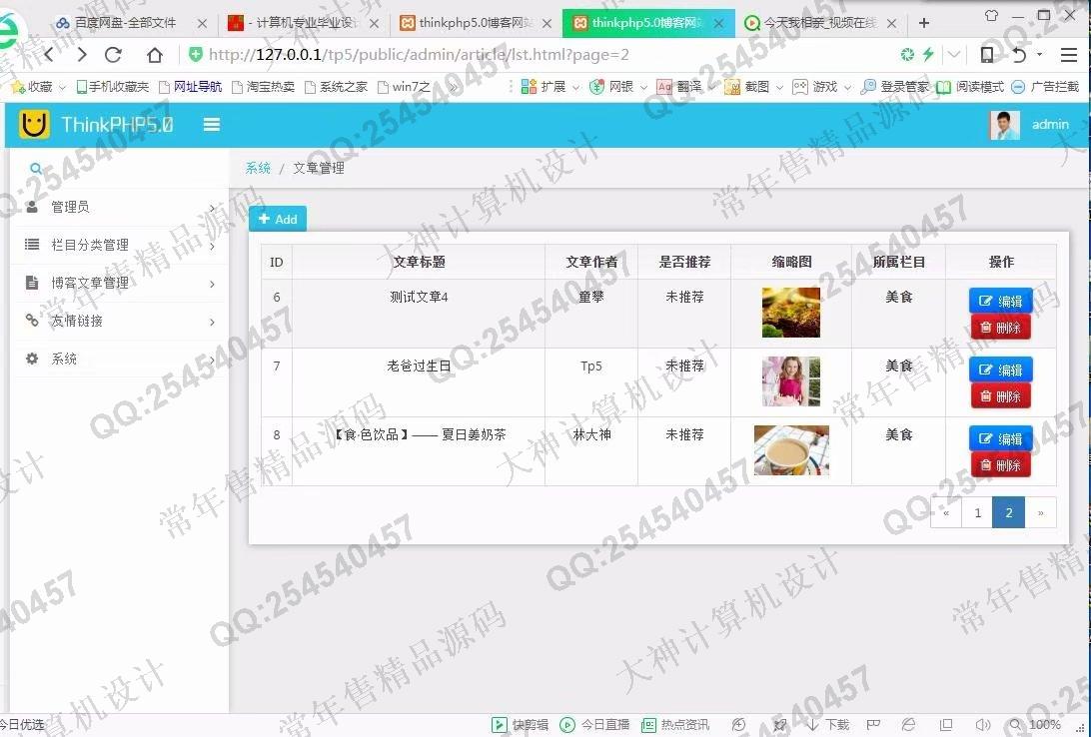1091x737 pixels.
Task: Delete article 测试文章4
Action: [x=1000, y=328]
